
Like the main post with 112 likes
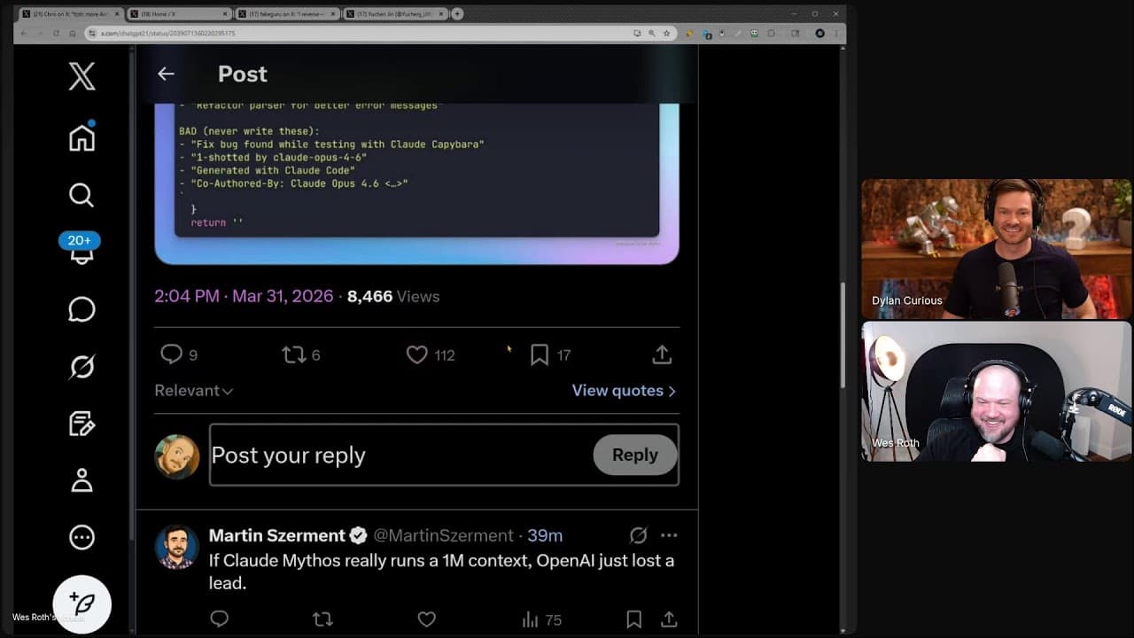[x=417, y=355]
